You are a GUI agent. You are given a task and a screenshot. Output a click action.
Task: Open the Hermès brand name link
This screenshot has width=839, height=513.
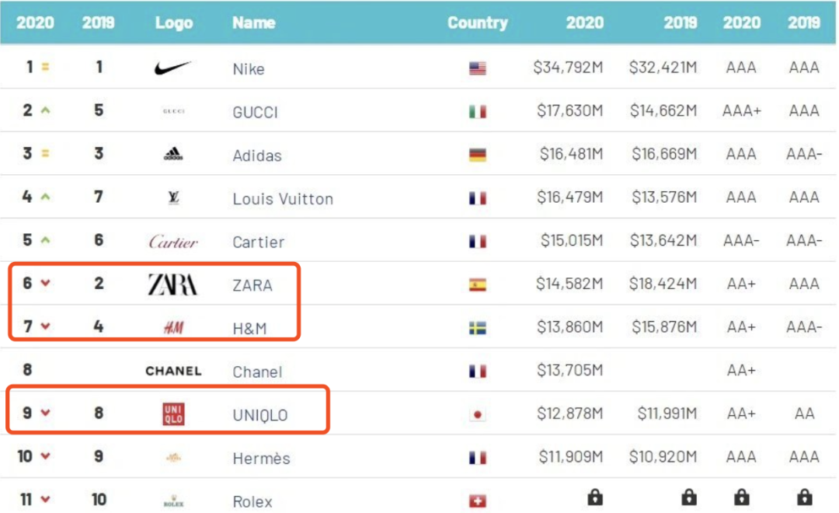[261, 459]
